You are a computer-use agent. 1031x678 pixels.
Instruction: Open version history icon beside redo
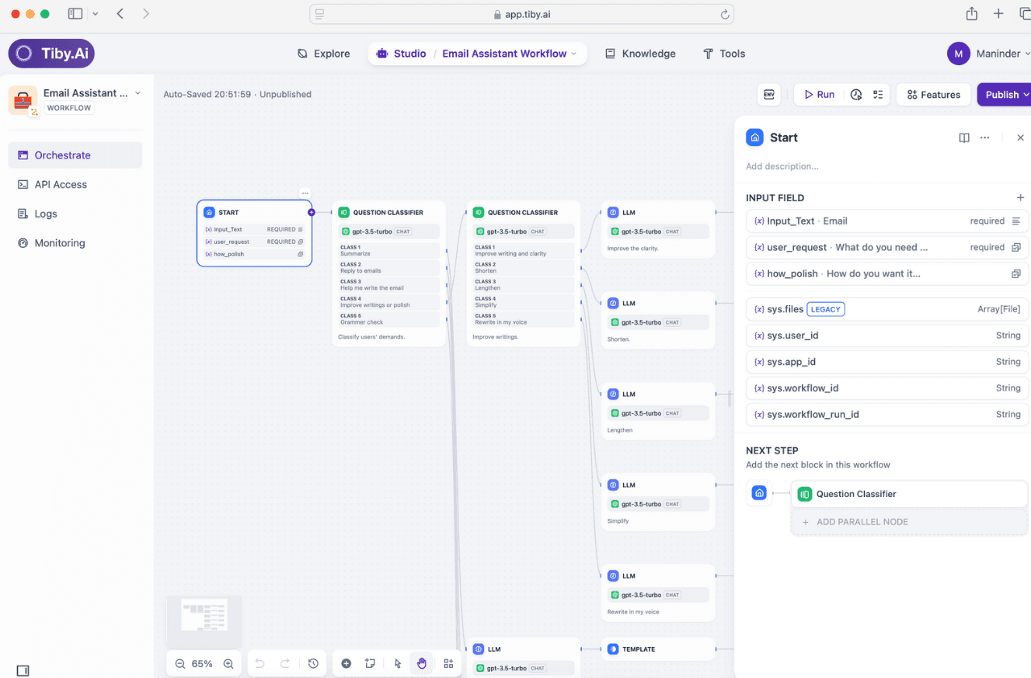click(x=313, y=663)
